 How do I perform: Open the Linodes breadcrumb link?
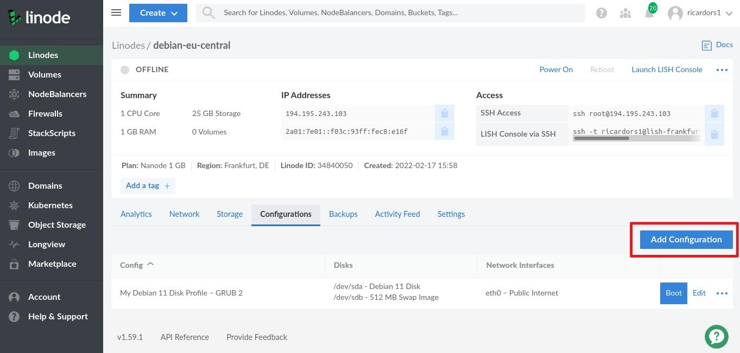pyautogui.click(x=128, y=46)
